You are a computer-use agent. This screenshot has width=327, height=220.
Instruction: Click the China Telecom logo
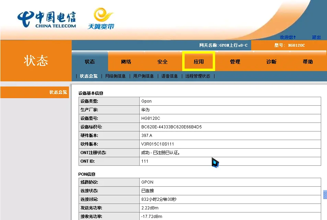tap(47, 20)
